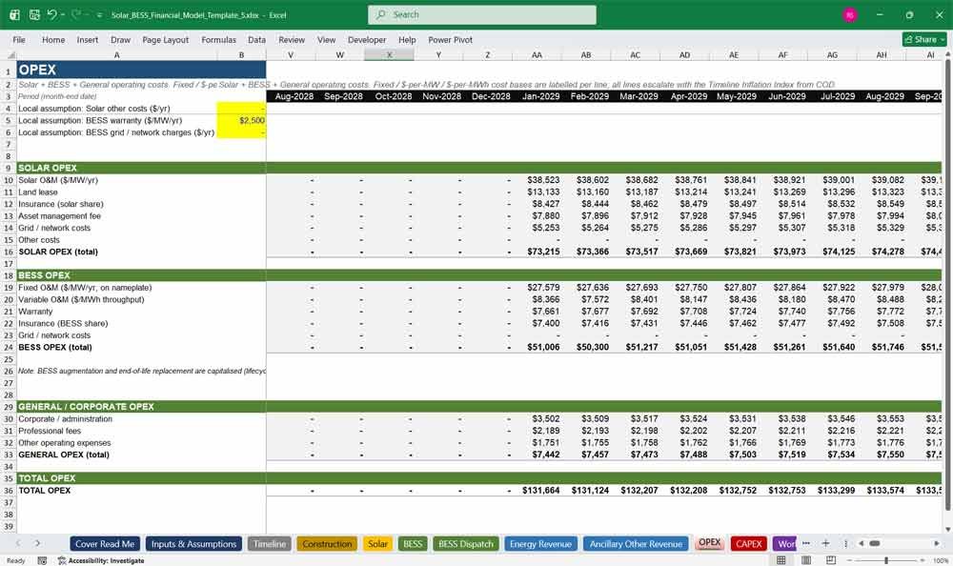Open the Help ribbon tab
This screenshot has height=566, width=953.
pyautogui.click(x=407, y=39)
